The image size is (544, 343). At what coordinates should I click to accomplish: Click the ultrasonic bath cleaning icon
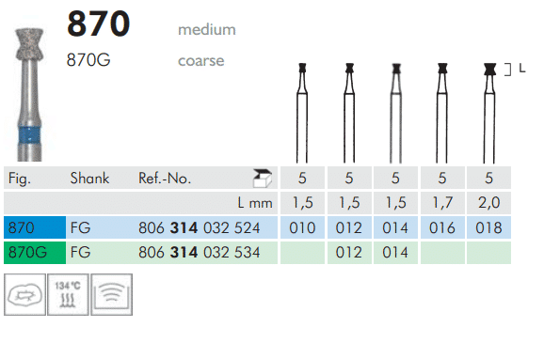(x=111, y=294)
